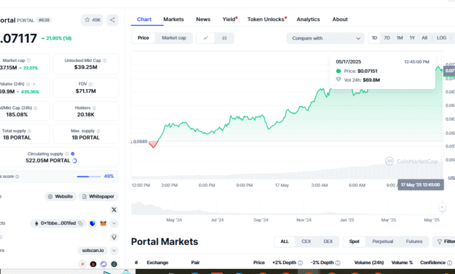
Task: Click the info icon beside Volume (24h)
Action: click(x=28, y=84)
